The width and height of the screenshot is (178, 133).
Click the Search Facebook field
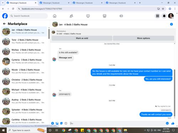[x=28, y=16]
